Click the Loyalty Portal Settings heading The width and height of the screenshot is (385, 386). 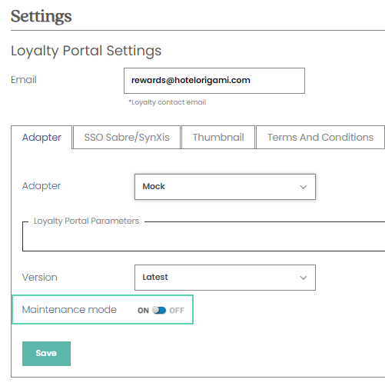(x=86, y=51)
